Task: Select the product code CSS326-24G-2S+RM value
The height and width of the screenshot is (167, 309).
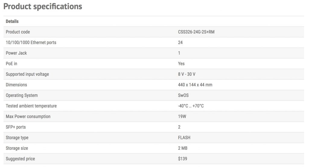Action: 196,32
